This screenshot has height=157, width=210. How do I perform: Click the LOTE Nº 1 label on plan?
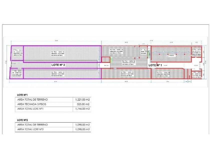click(155, 65)
